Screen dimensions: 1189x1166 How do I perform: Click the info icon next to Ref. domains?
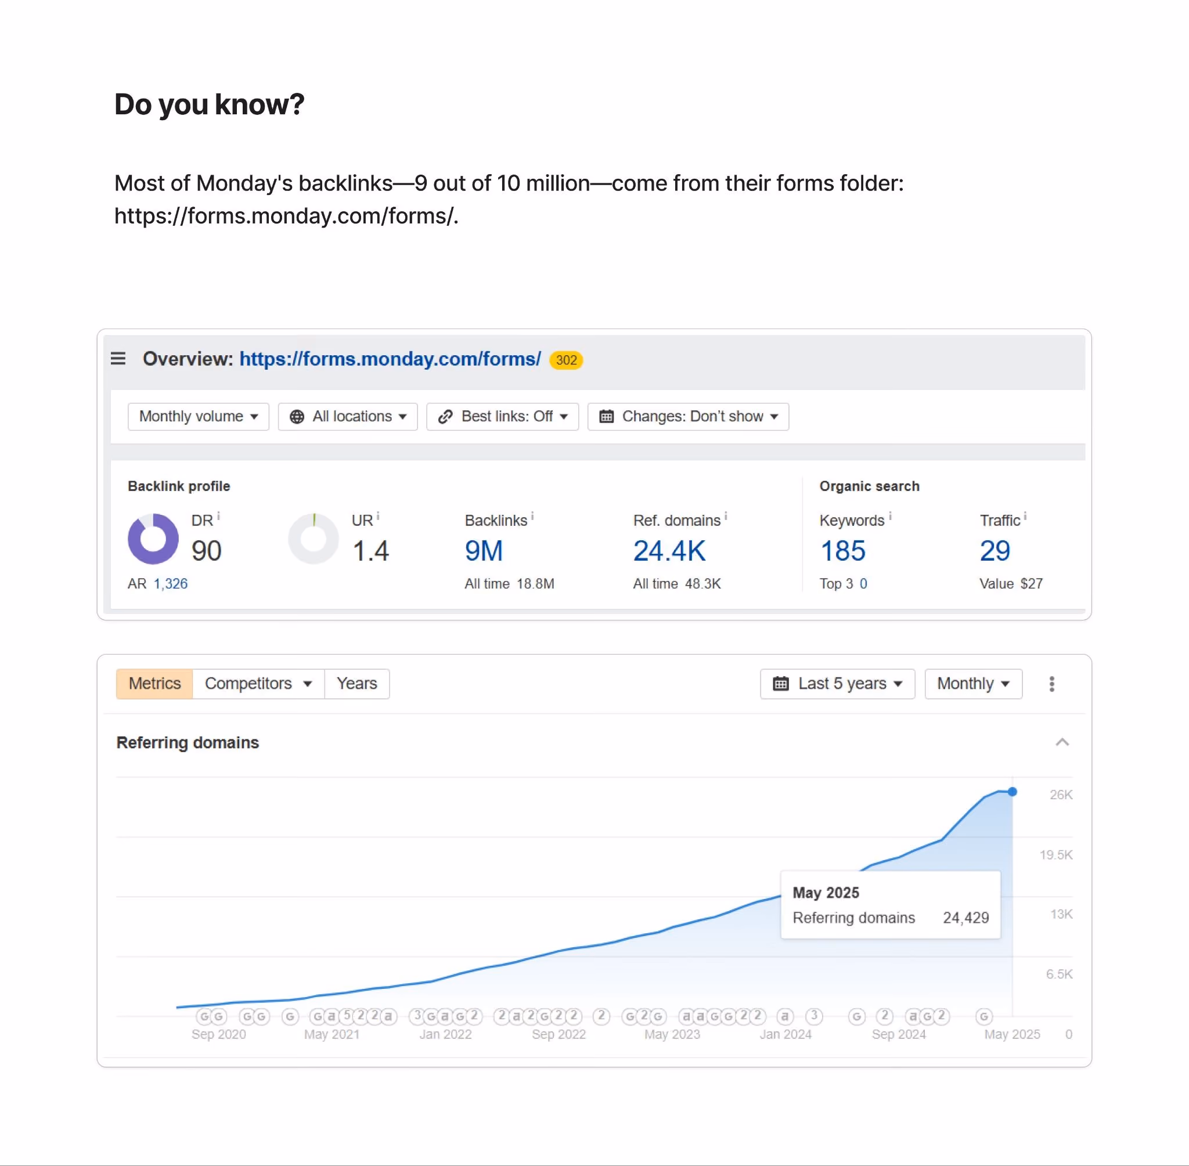726,516
